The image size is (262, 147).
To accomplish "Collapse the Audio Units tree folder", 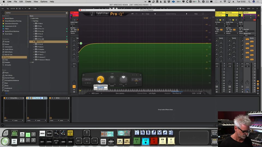I will click(x=30, y=18).
